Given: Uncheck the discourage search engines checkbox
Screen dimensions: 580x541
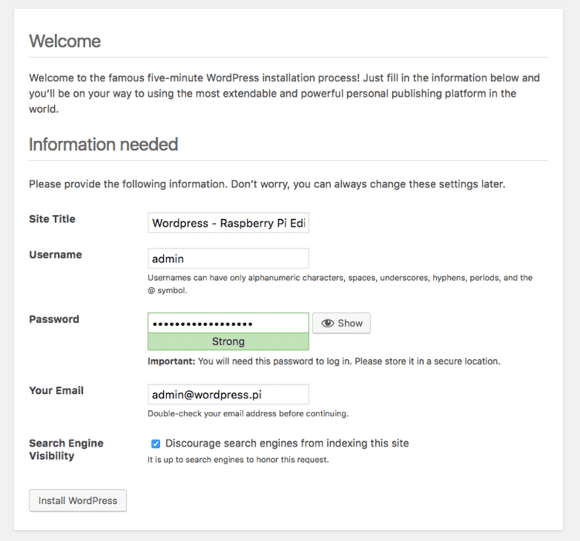Looking at the screenshot, I should pyautogui.click(x=155, y=443).
